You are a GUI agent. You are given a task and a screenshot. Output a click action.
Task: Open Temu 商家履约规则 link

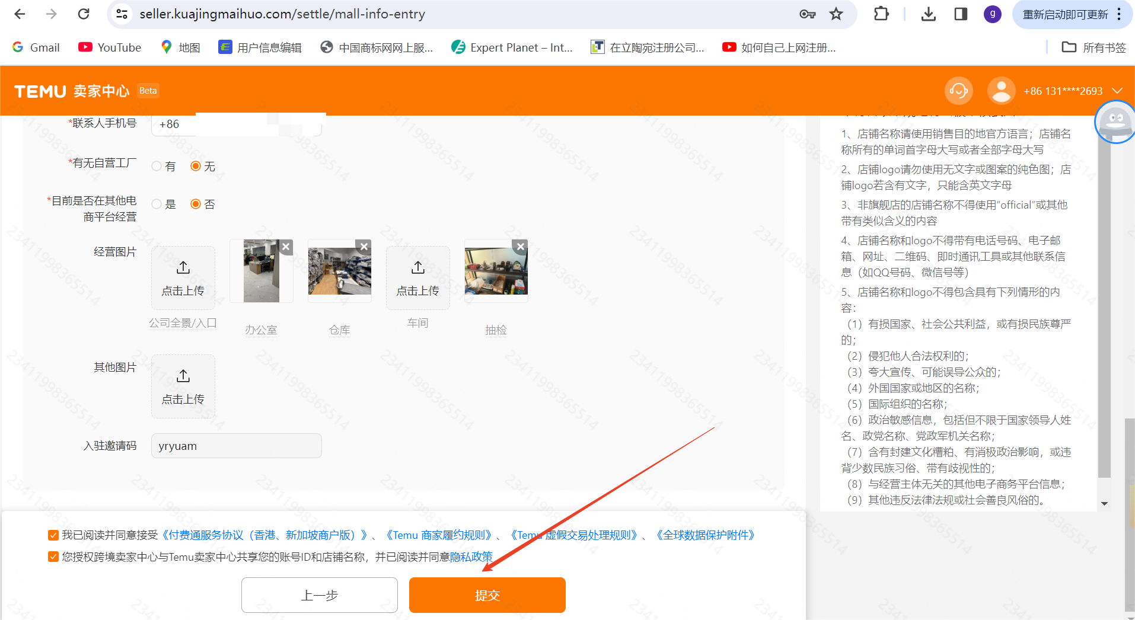[439, 535]
